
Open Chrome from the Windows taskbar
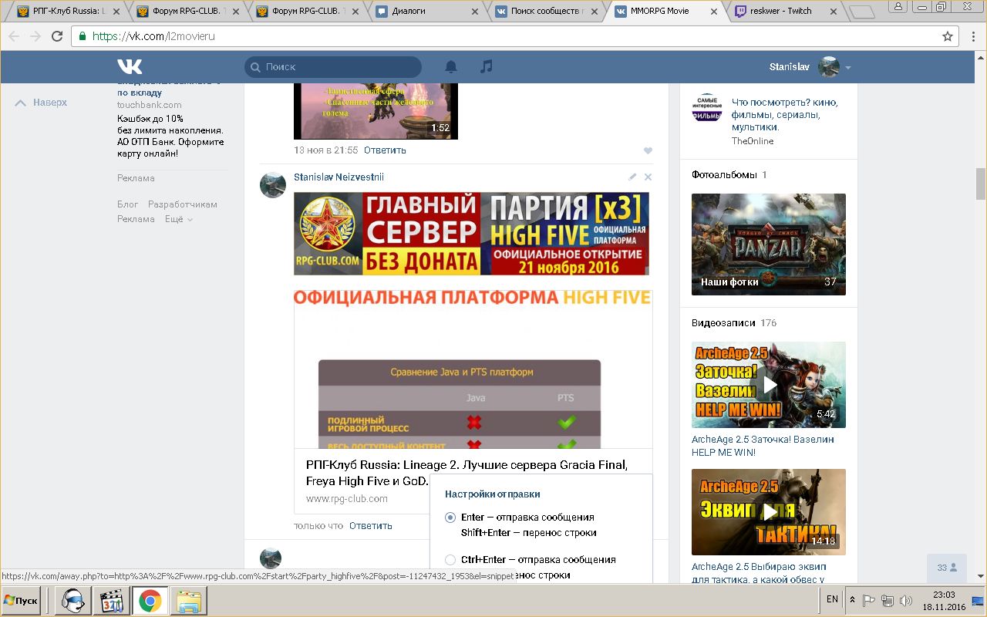click(149, 600)
